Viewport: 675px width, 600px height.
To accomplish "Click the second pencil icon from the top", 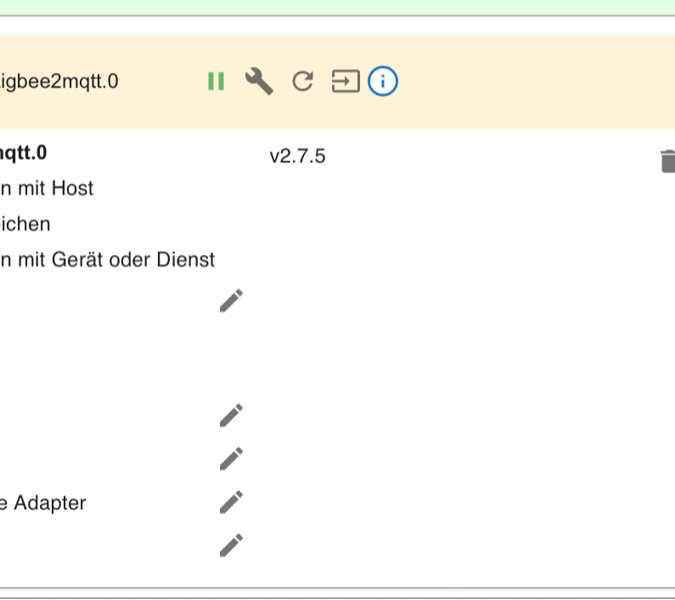I will tap(231, 415).
